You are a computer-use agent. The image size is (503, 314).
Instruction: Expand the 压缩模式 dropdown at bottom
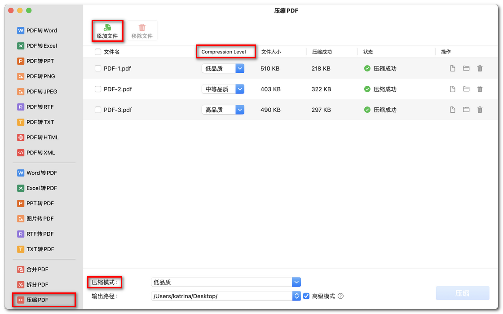pyautogui.click(x=296, y=282)
